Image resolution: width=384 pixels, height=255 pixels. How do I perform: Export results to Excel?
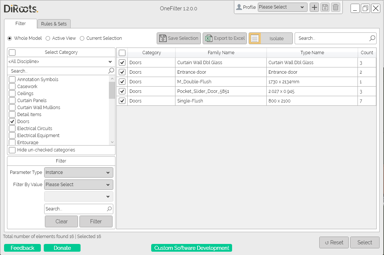point(225,38)
